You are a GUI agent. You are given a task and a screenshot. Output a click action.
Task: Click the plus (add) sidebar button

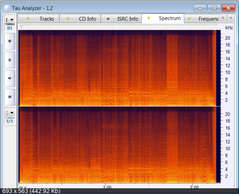click(10, 41)
